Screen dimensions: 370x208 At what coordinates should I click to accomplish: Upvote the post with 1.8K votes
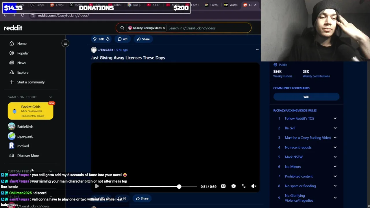coord(95,39)
